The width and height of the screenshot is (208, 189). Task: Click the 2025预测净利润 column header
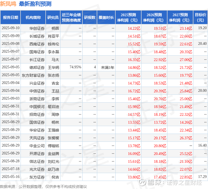[x=128, y=18]
